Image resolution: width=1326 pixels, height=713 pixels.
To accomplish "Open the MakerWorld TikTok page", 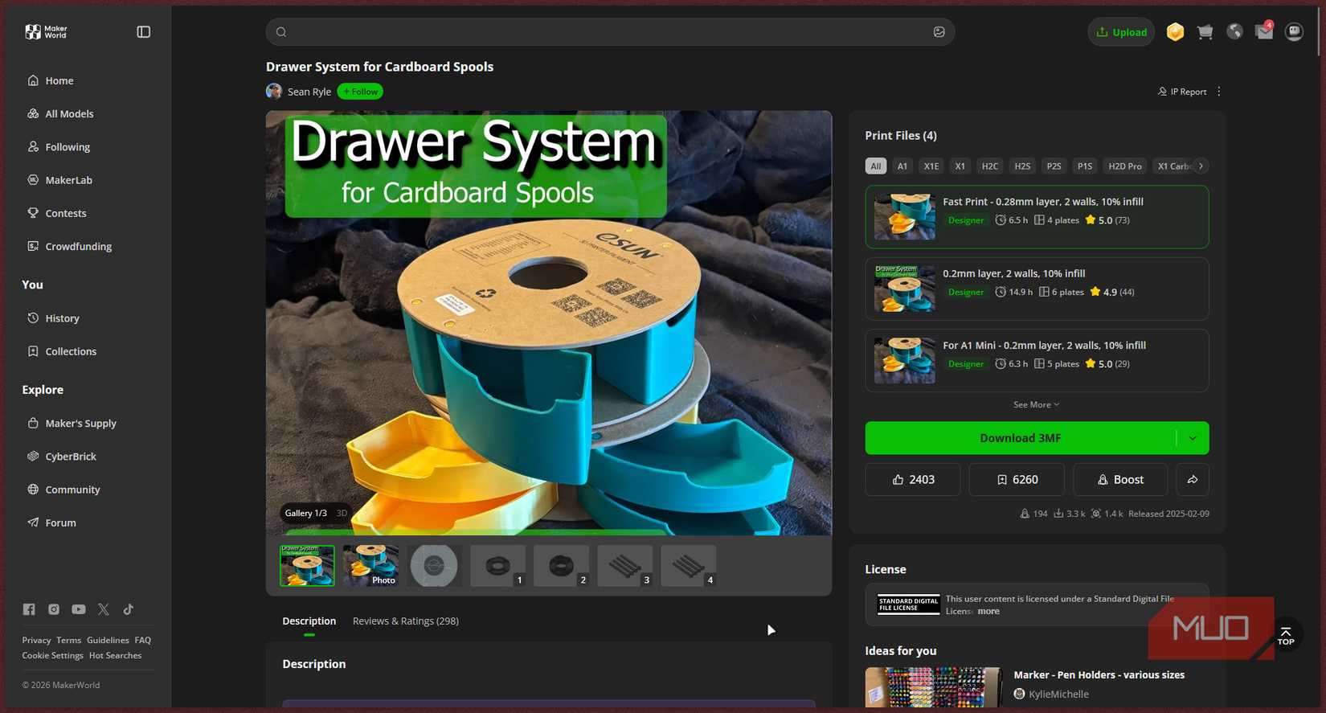I will pos(129,609).
